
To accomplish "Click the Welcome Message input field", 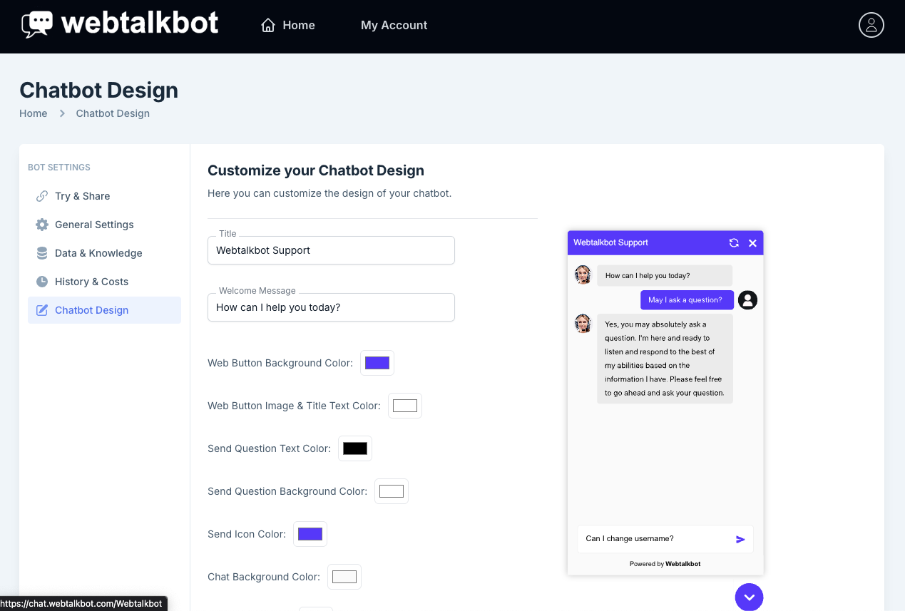I will coord(331,307).
